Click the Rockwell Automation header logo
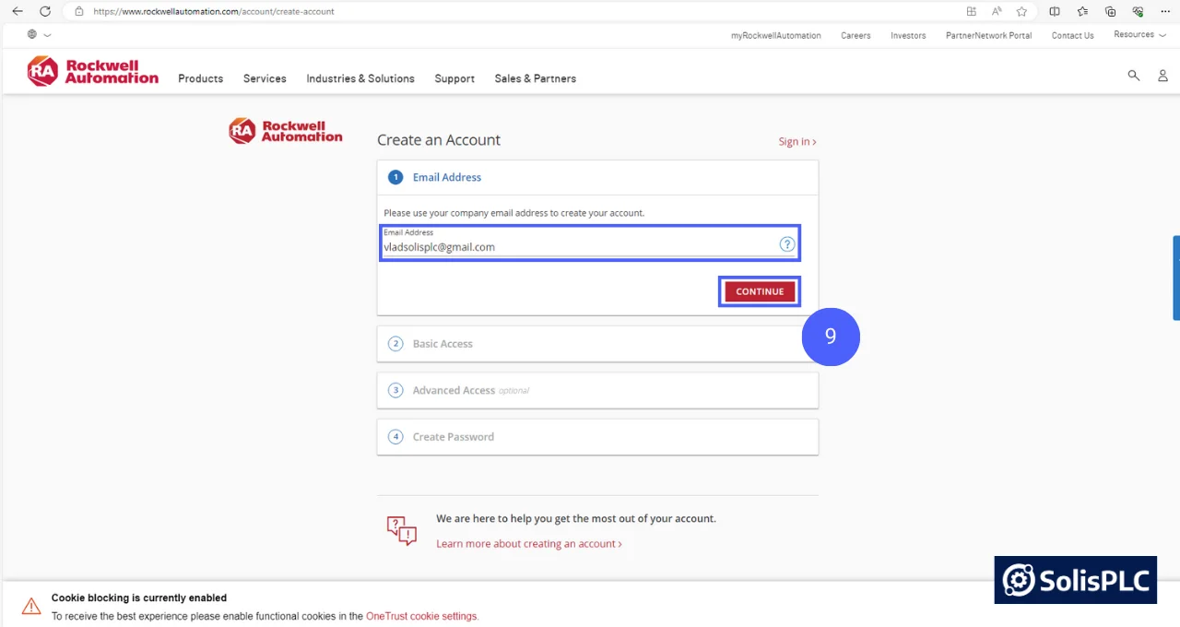 coord(92,72)
